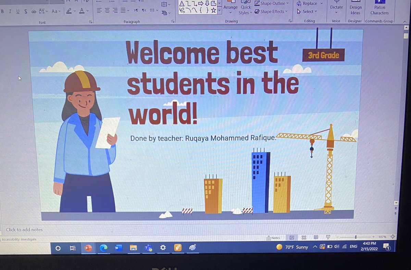Toggle Strikethrough formatting
The height and width of the screenshot is (270, 411).
34,11
